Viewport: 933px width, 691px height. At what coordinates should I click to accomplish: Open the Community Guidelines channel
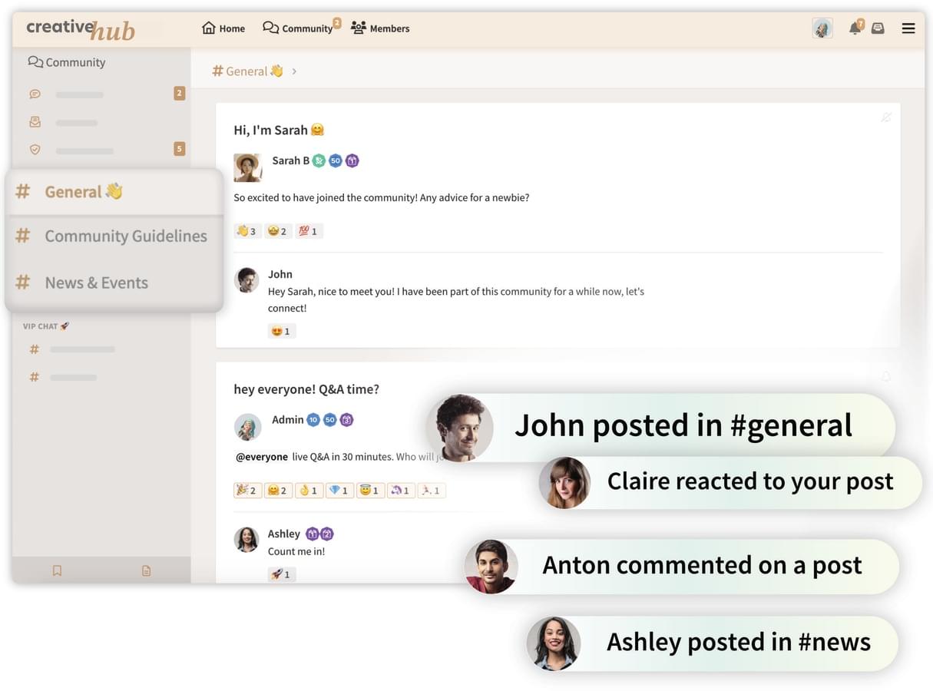pos(125,236)
